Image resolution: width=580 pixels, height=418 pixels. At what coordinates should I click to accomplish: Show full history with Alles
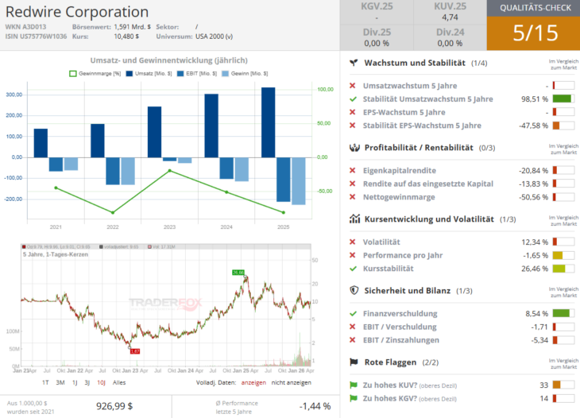point(119,382)
